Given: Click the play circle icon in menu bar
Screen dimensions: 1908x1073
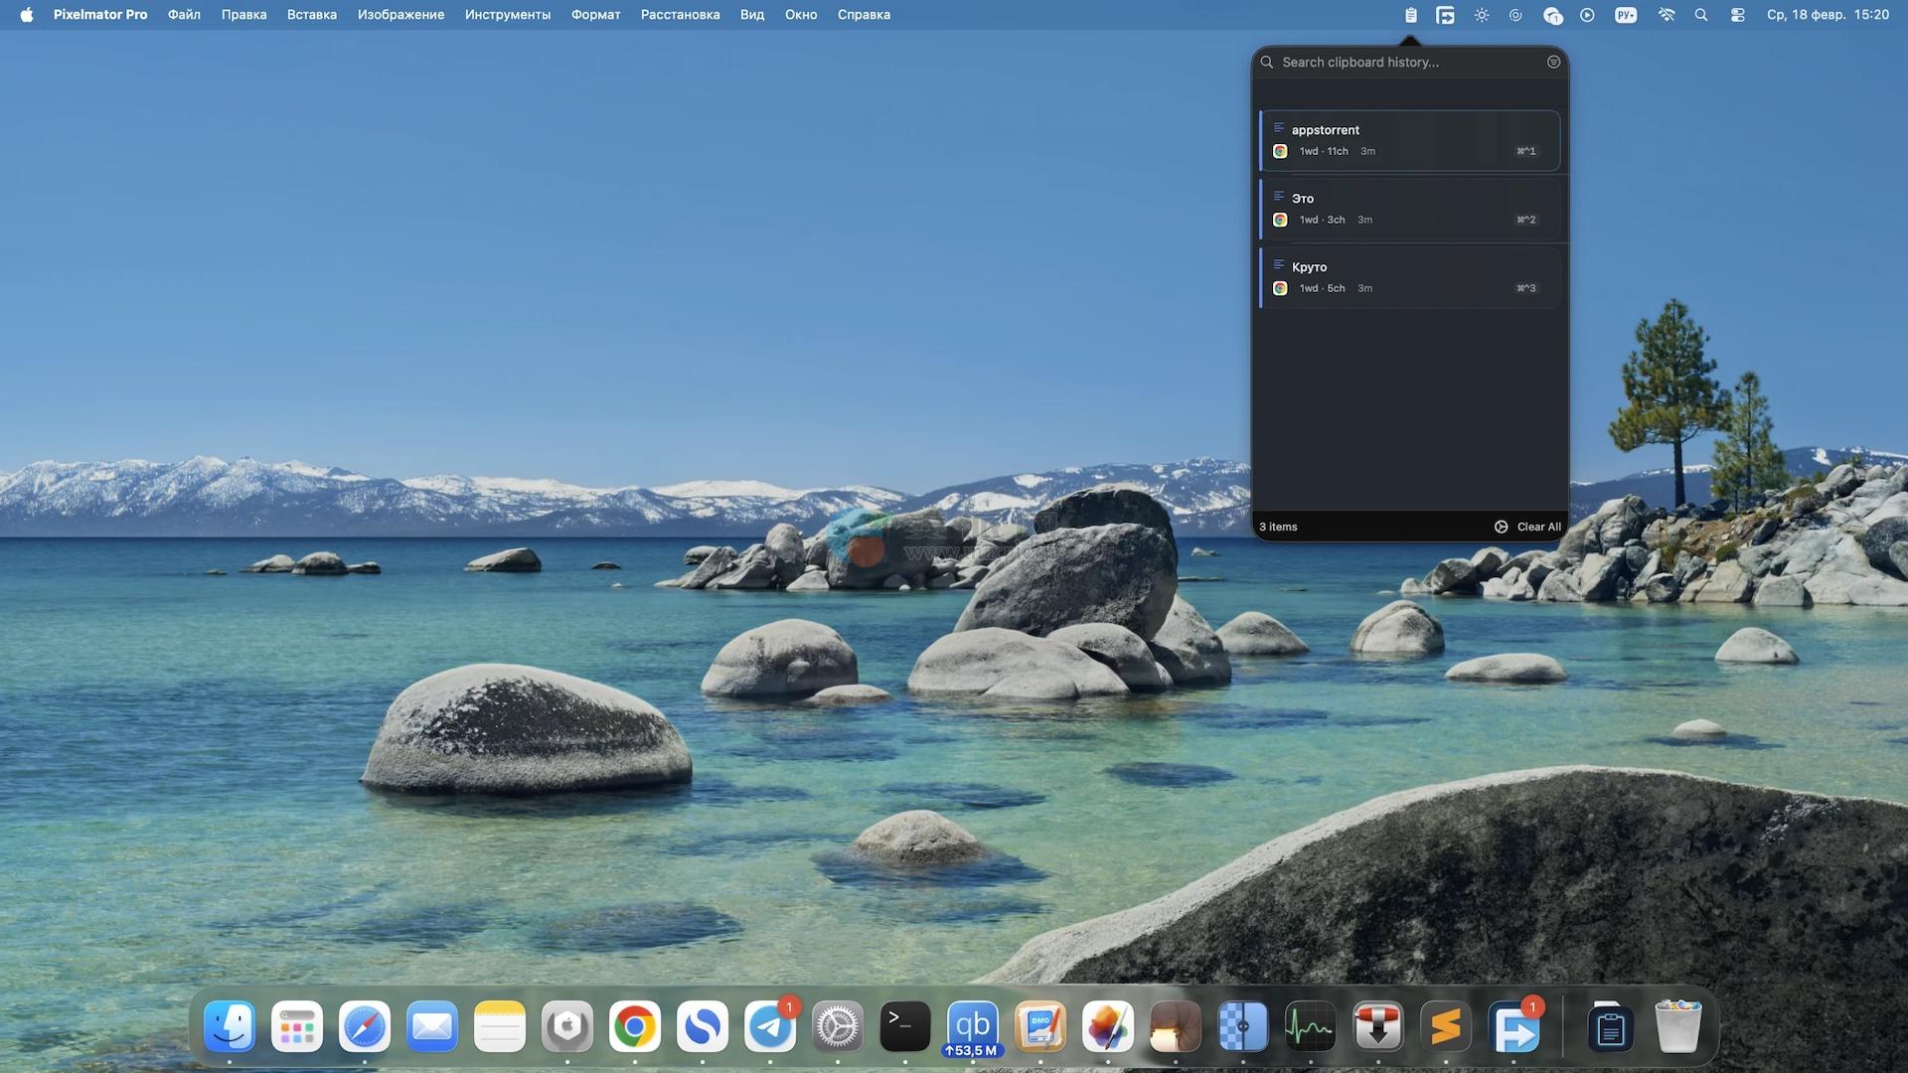Looking at the screenshot, I should tap(1587, 15).
